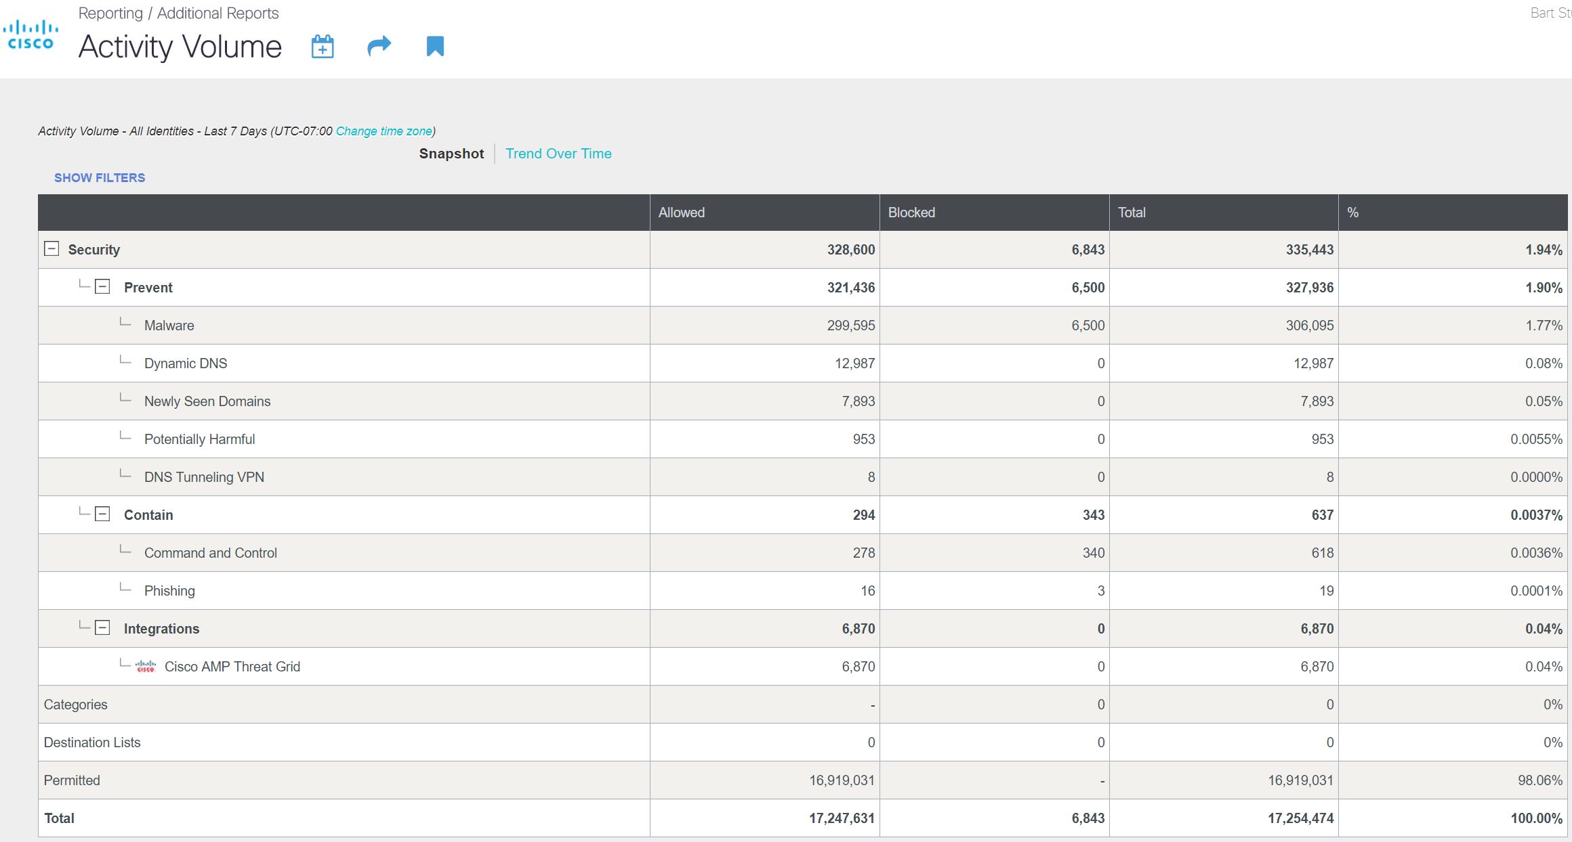
Task: Collapse the Security row
Action: 51,249
